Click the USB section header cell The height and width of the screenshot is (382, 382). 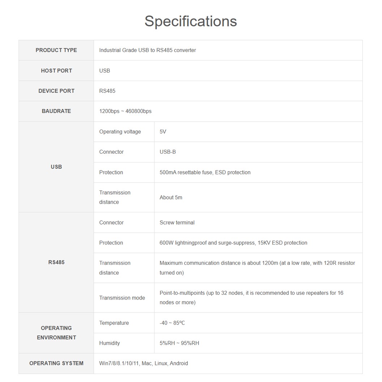pyautogui.click(x=56, y=167)
